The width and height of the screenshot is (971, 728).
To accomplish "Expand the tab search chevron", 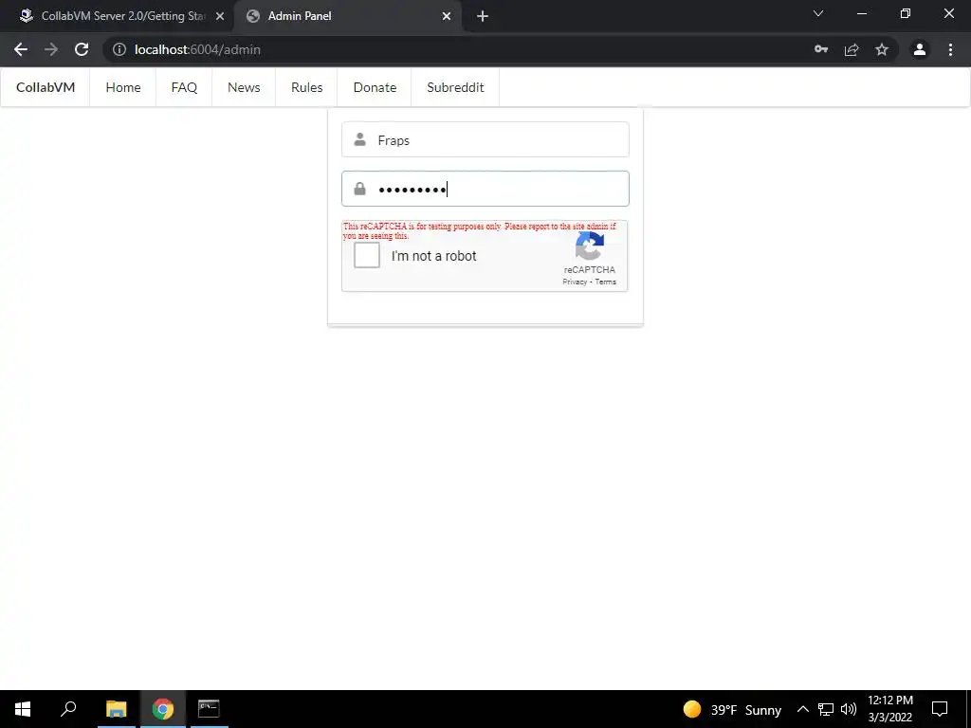I will (818, 13).
